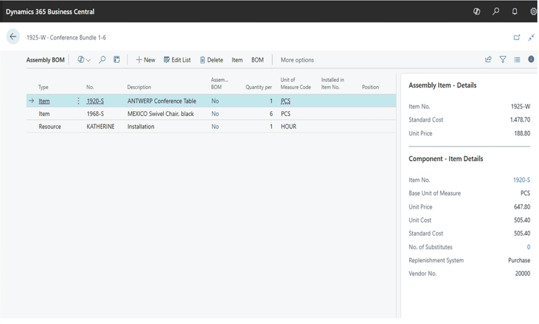Click the share icon in the toolbar
Image resolution: width=539 pixels, height=324 pixels.
click(488, 60)
